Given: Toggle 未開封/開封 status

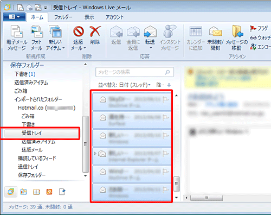Looking at the screenshot, I should click(x=215, y=37).
